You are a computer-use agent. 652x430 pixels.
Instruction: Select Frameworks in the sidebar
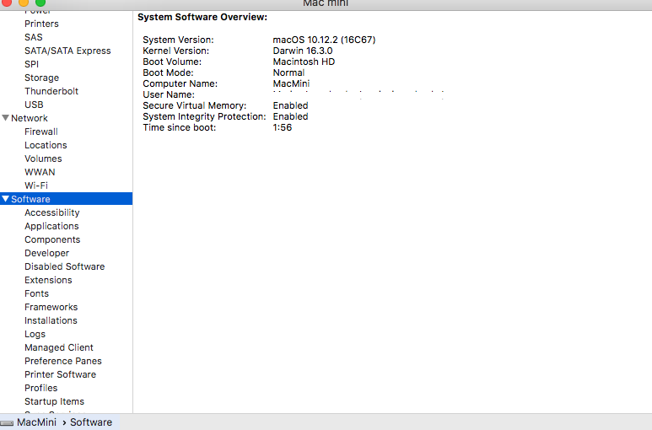[x=51, y=307]
